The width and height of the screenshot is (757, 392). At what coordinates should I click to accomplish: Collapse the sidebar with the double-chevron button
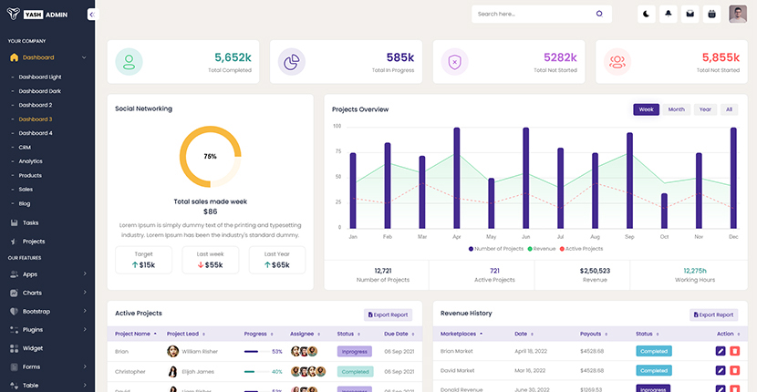(x=93, y=15)
